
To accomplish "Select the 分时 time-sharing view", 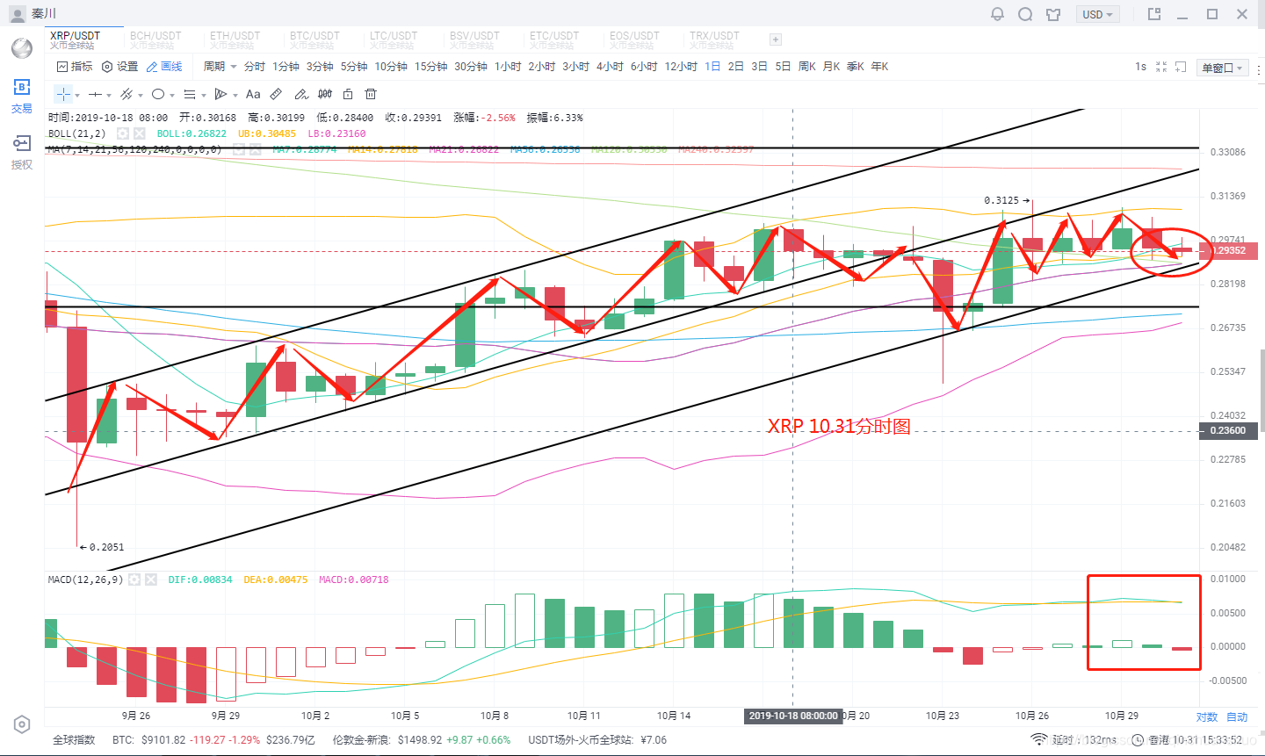I will pos(255,67).
